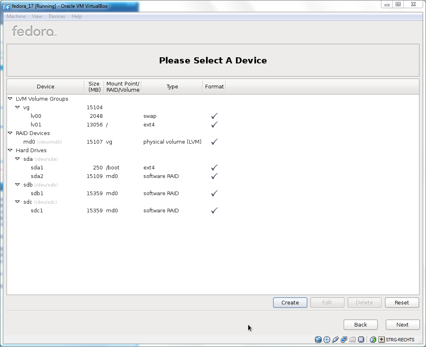
Task: Select the sda2 partition row
Action: click(x=213, y=176)
